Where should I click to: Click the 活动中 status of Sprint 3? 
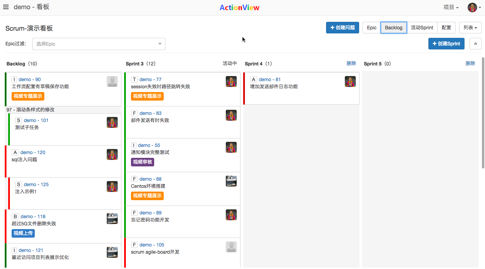230,63
